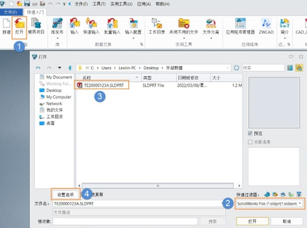Open the address path history dropdown
Viewport: 307px width, 228px height.
227,68
